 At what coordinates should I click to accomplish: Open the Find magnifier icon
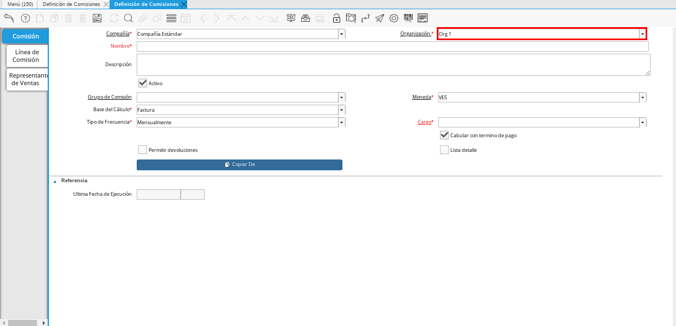(129, 18)
